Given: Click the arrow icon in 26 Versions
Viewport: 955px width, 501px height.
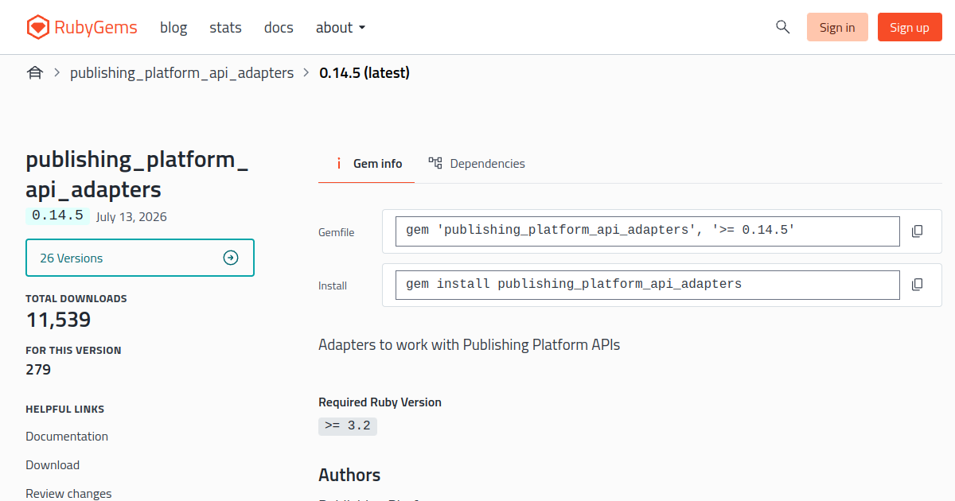Looking at the screenshot, I should [x=231, y=258].
